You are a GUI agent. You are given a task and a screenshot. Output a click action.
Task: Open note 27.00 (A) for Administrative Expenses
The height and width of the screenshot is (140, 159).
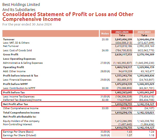tap(105, 63)
